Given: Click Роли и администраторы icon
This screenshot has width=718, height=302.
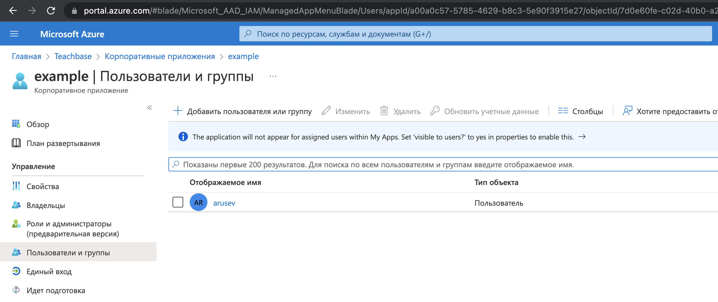Looking at the screenshot, I should coord(16,224).
